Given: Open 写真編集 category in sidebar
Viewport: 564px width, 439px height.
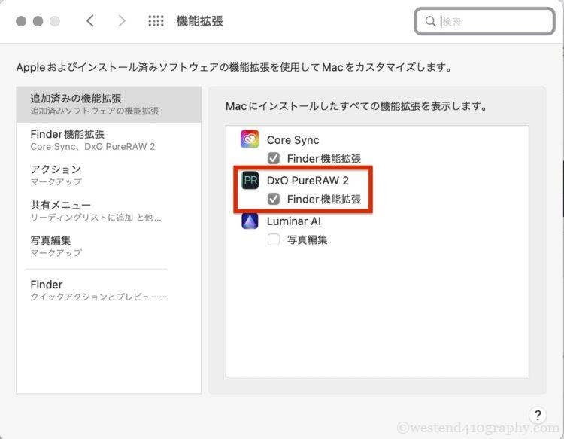Looking at the screenshot, I should coord(108,246).
